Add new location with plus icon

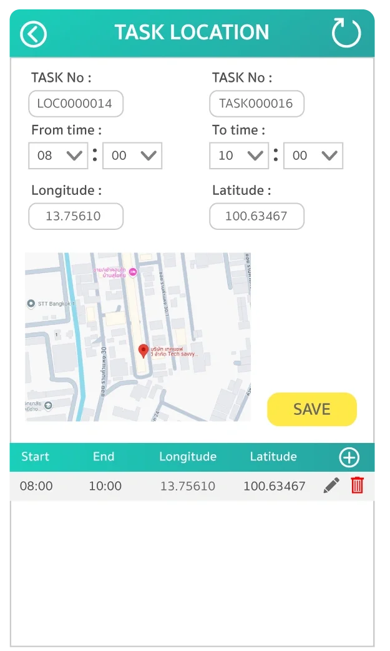tap(349, 457)
